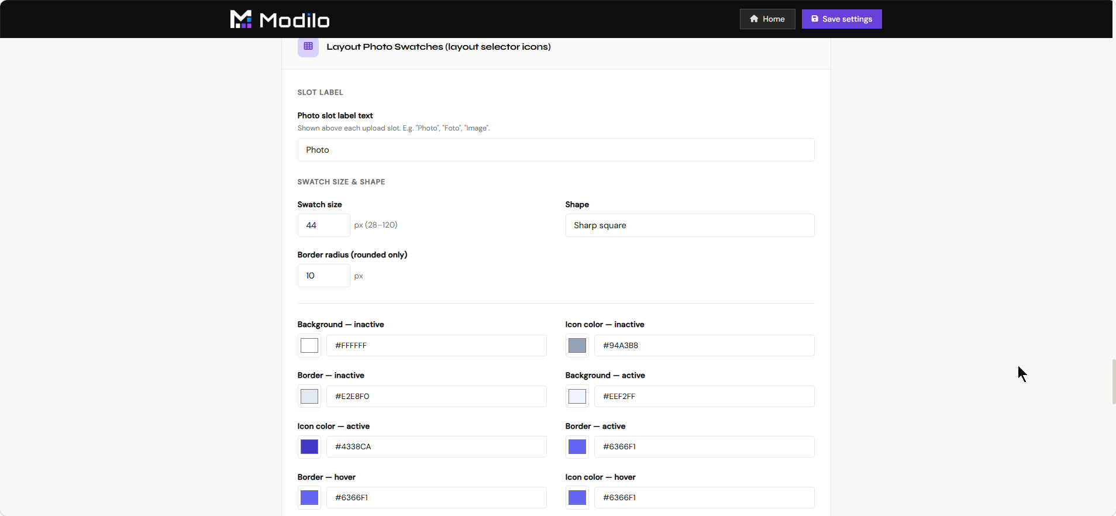Screen dimensions: 1116x516
Task: Open the Border hover color swatch
Action: pos(309,497)
